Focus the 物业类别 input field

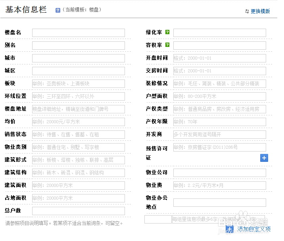(x=79, y=147)
